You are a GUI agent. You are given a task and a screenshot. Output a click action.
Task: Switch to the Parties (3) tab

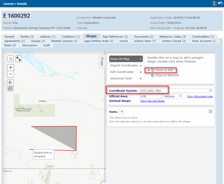pyautogui.click(x=27, y=37)
